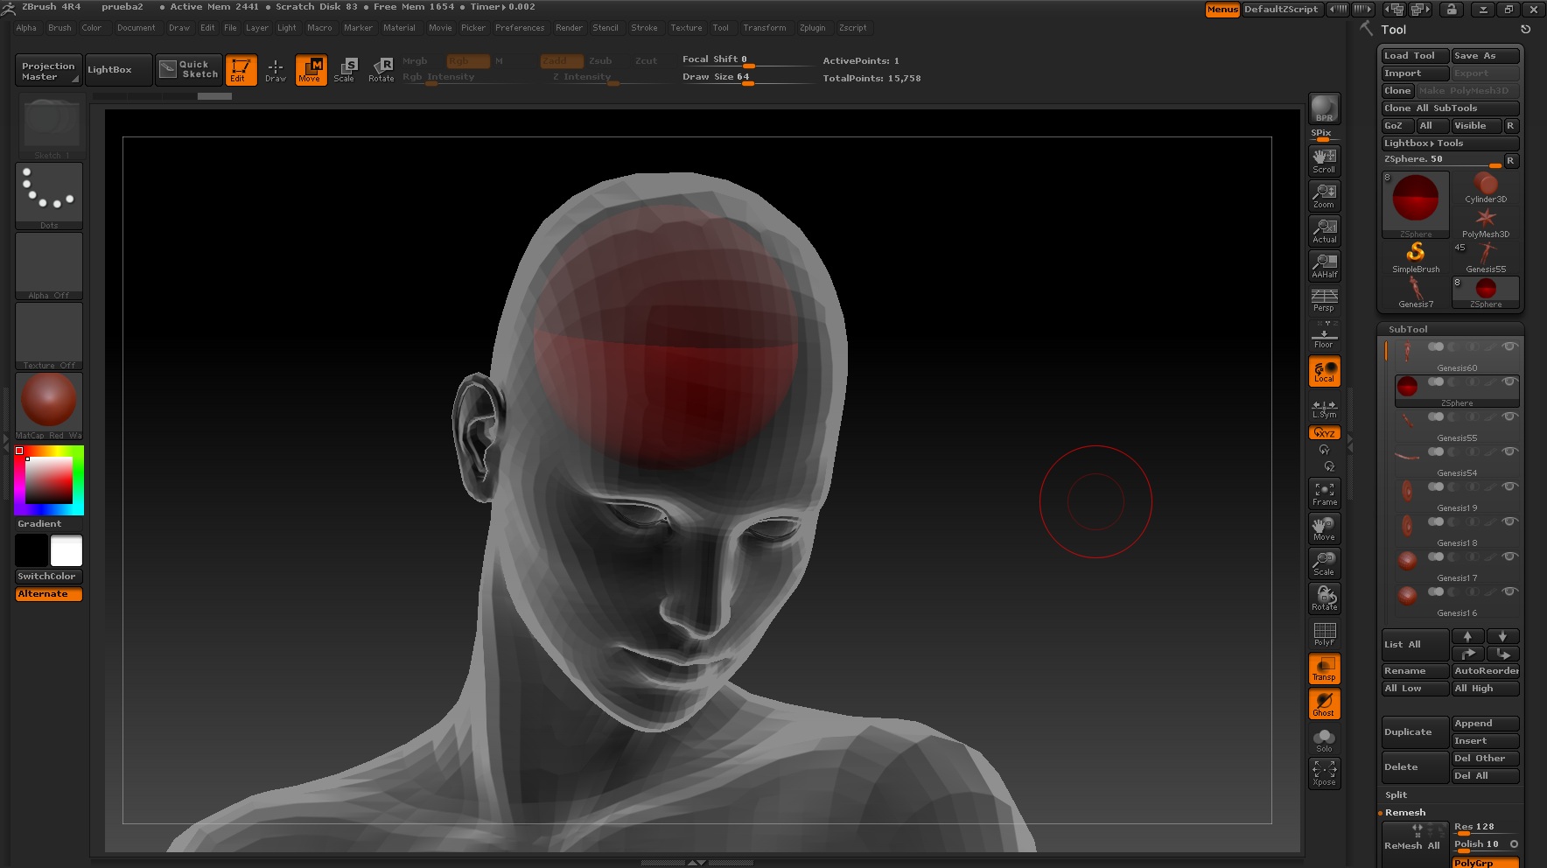This screenshot has width=1547, height=868.
Task: Click the BPR render icon
Action: pyautogui.click(x=1324, y=108)
